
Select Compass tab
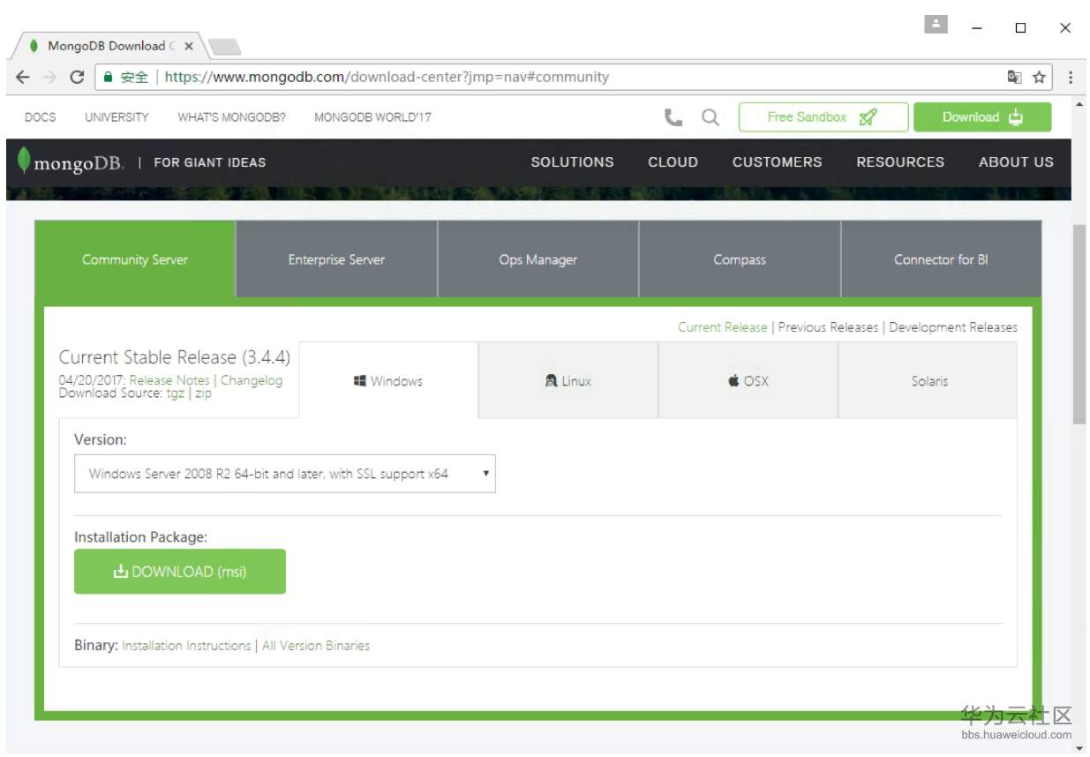tap(740, 259)
